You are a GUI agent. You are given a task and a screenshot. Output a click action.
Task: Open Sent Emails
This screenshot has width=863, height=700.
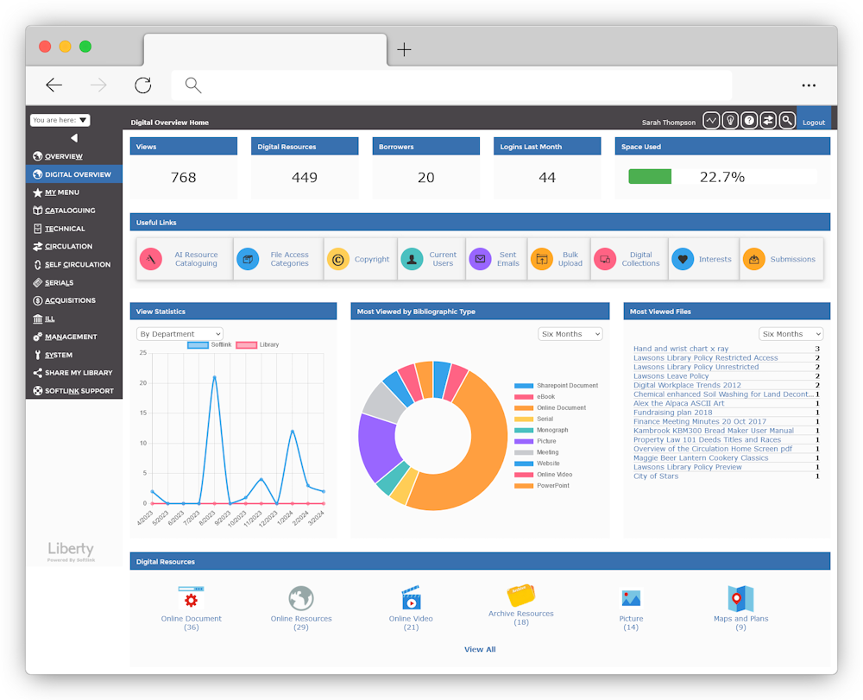pyautogui.click(x=496, y=258)
